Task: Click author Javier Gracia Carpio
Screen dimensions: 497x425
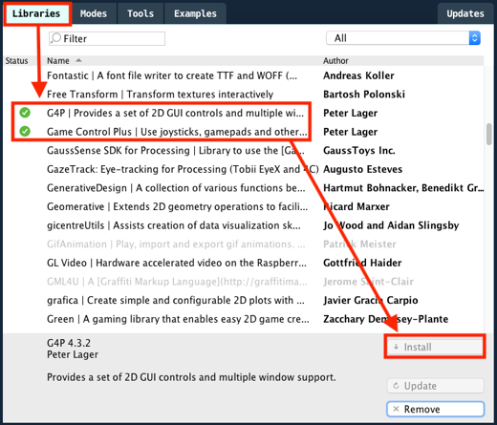Action: [371, 300]
